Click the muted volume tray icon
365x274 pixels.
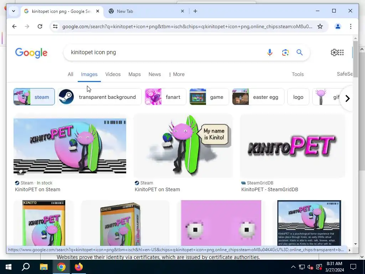click(310, 267)
